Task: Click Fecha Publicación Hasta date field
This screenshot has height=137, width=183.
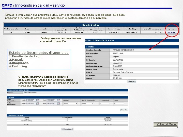Action: [52, 100]
